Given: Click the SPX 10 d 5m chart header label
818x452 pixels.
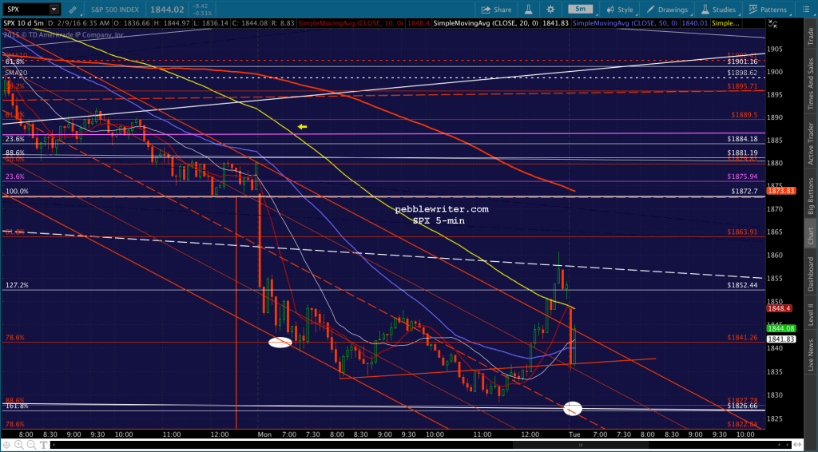Looking at the screenshot, I should [x=23, y=23].
